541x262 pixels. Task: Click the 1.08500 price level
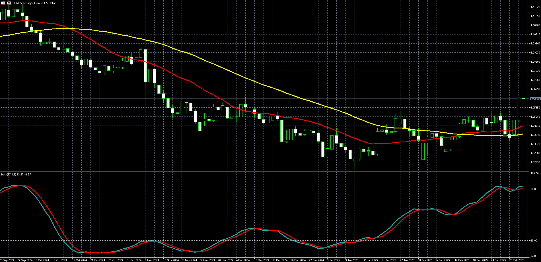[535, 62]
